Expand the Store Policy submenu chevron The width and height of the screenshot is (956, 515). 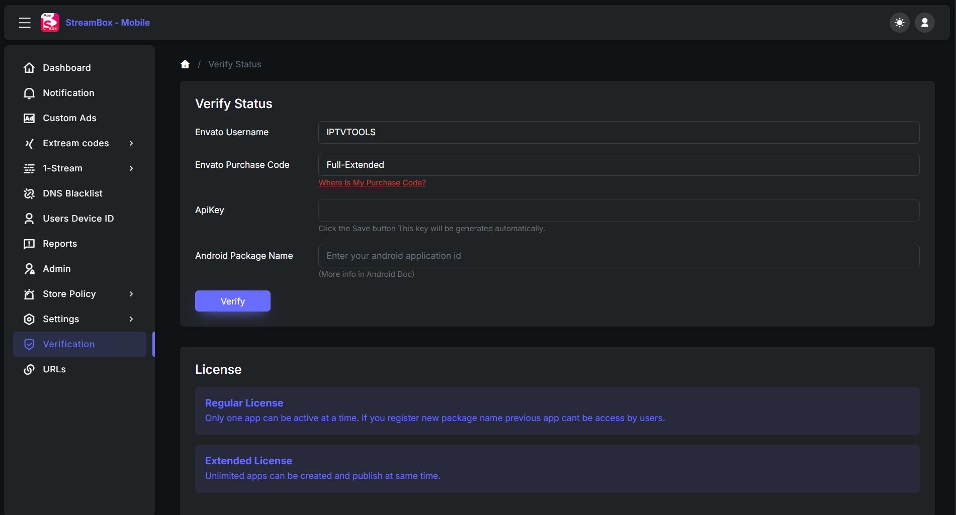[131, 294]
